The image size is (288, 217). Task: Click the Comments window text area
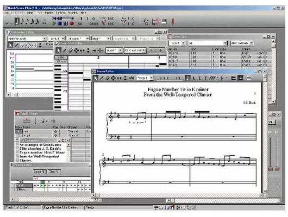click(42, 152)
